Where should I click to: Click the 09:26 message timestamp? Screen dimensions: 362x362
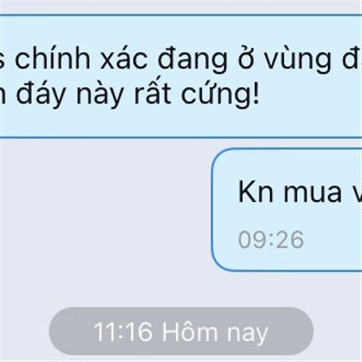click(271, 240)
